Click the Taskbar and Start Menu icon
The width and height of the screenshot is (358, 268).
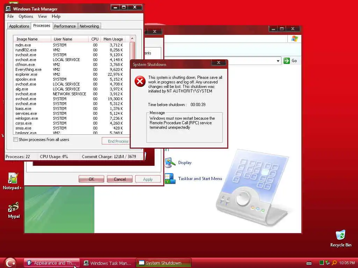170,178
